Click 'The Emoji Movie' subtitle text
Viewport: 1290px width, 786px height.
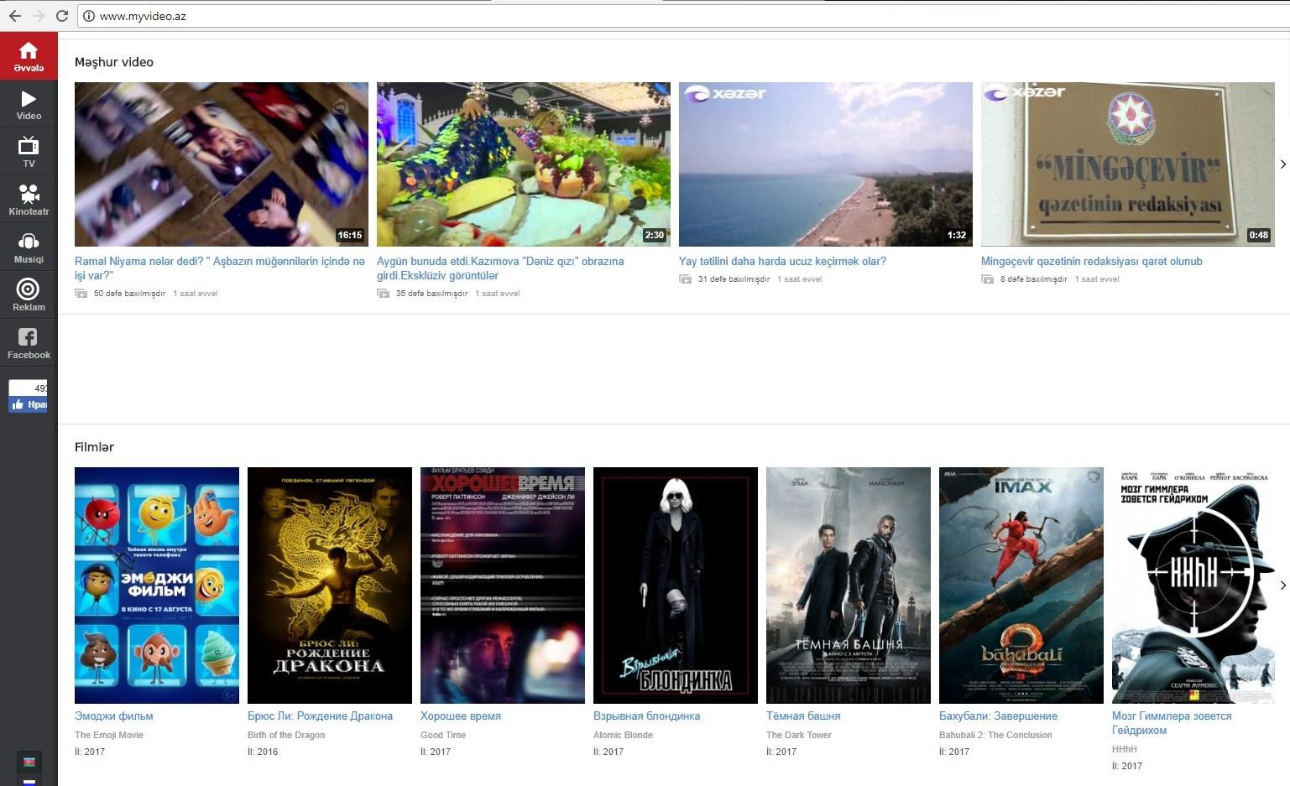(x=109, y=735)
